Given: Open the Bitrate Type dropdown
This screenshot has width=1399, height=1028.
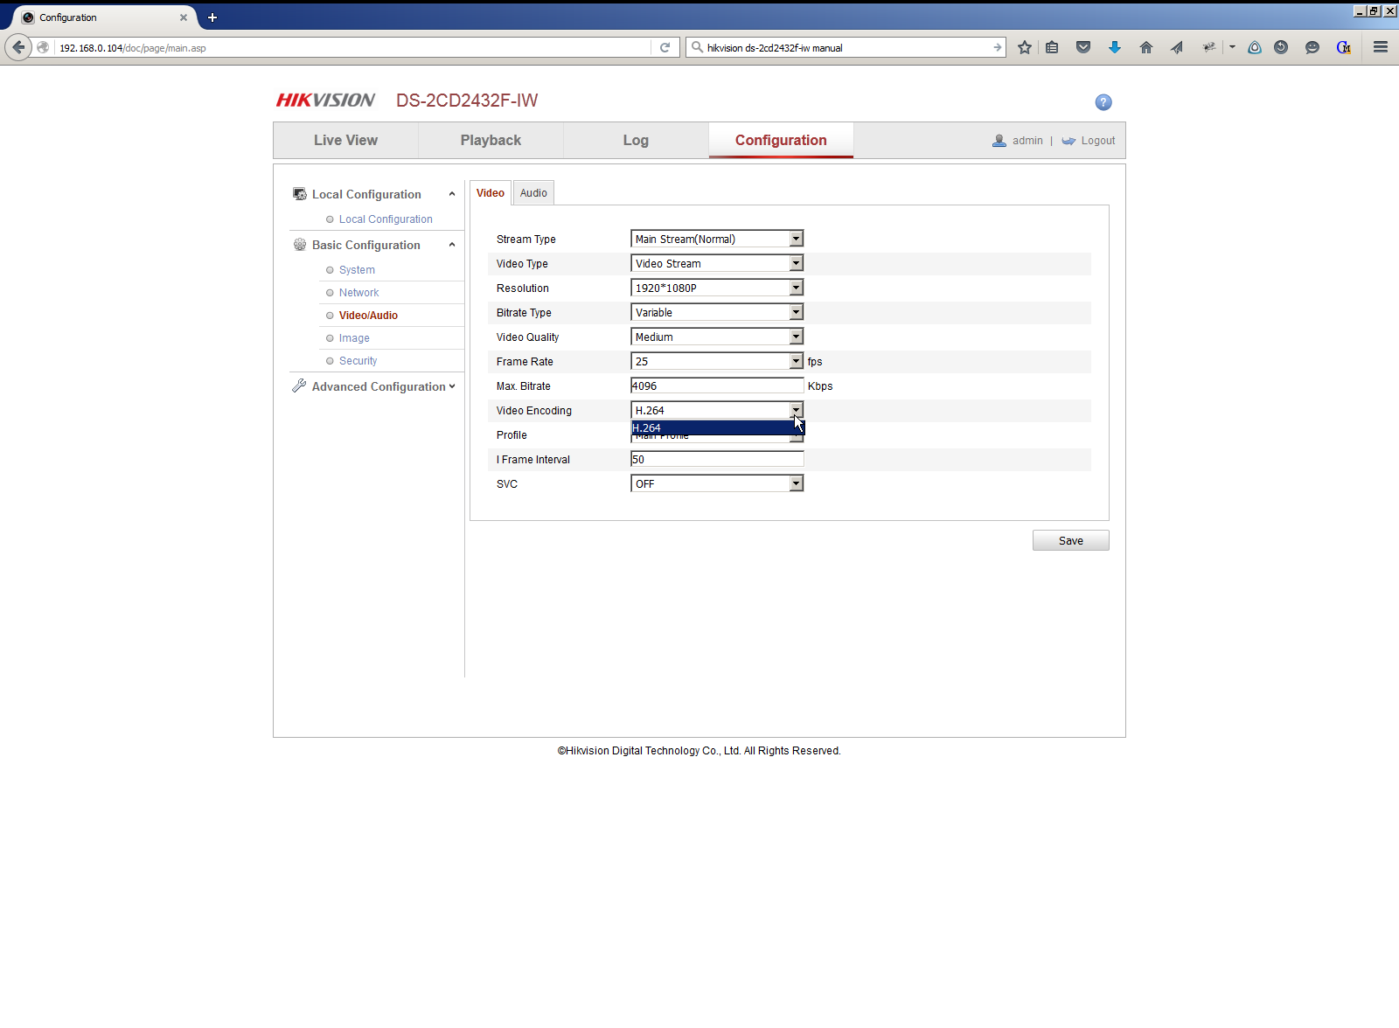Looking at the screenshot, I should coord(717,312).
